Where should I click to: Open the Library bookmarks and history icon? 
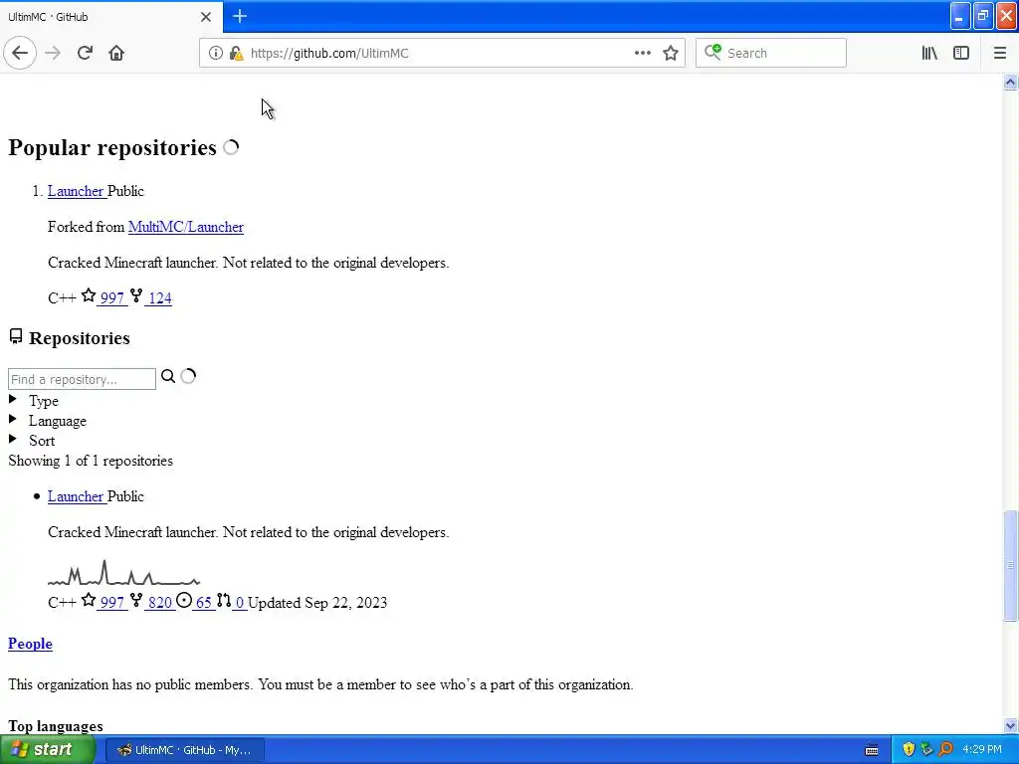pos(929,53)
